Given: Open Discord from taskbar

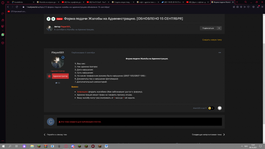Looking at the screenshot, I should click(x=73, y=146).
